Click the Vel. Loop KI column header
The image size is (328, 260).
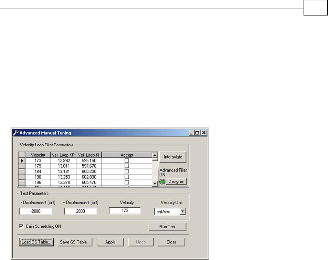click(x=89, y=155)
